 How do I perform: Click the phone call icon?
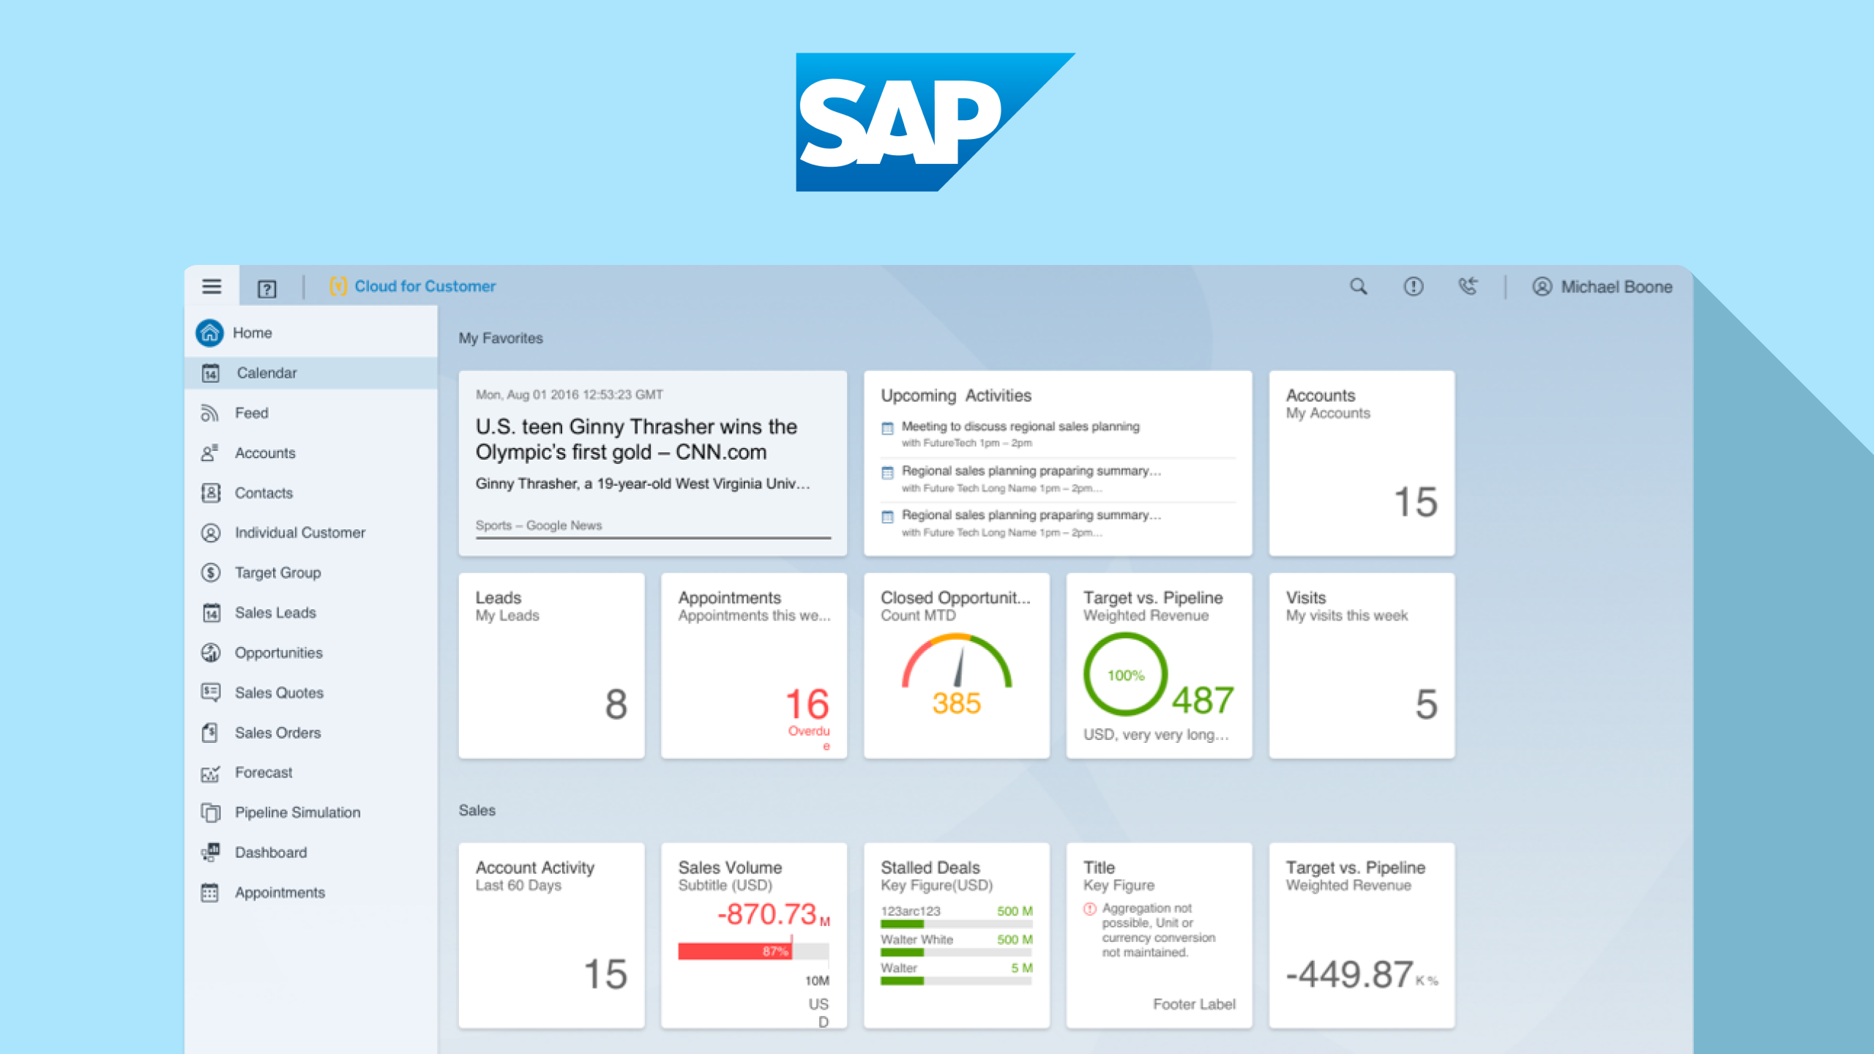1468,286
